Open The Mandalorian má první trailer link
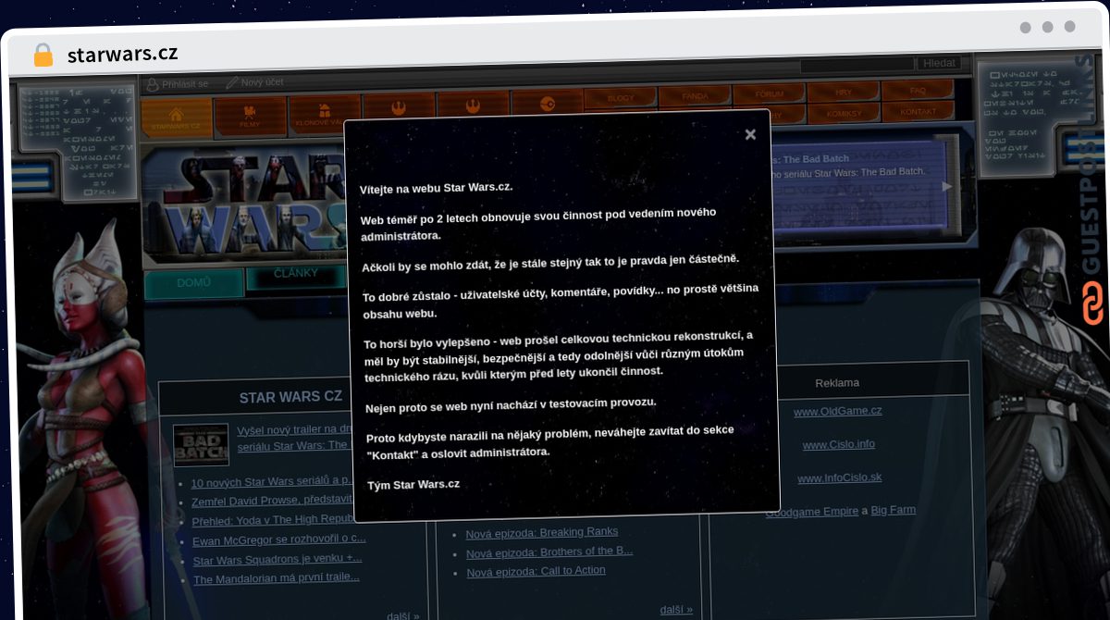 (x=277, y=578)
